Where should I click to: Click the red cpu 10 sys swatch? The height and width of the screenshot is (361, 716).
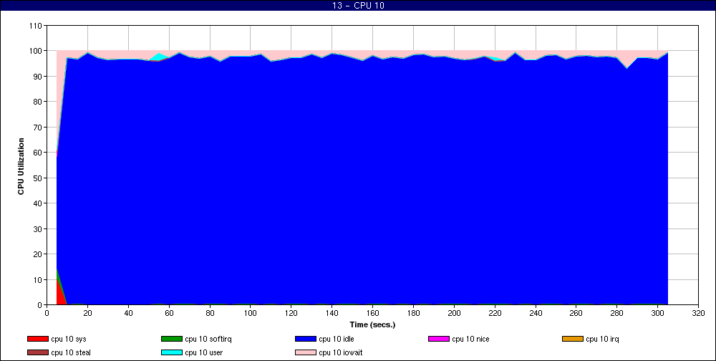(x=38, y=339)
